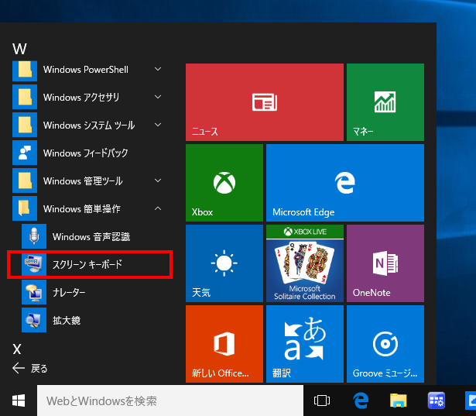Viewport: 476px width, 416px height.
Task: Expand the Windows PowerShell chevron
Action: coord(158,69)
